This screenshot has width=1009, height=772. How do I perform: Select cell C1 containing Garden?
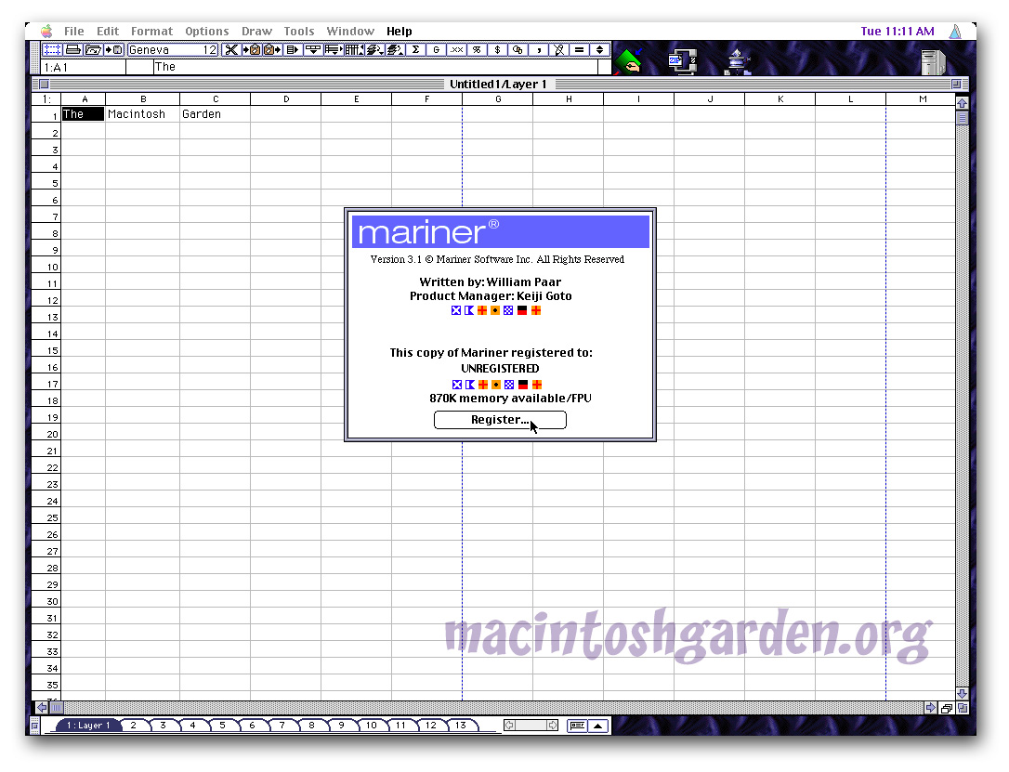coord(215,114)
